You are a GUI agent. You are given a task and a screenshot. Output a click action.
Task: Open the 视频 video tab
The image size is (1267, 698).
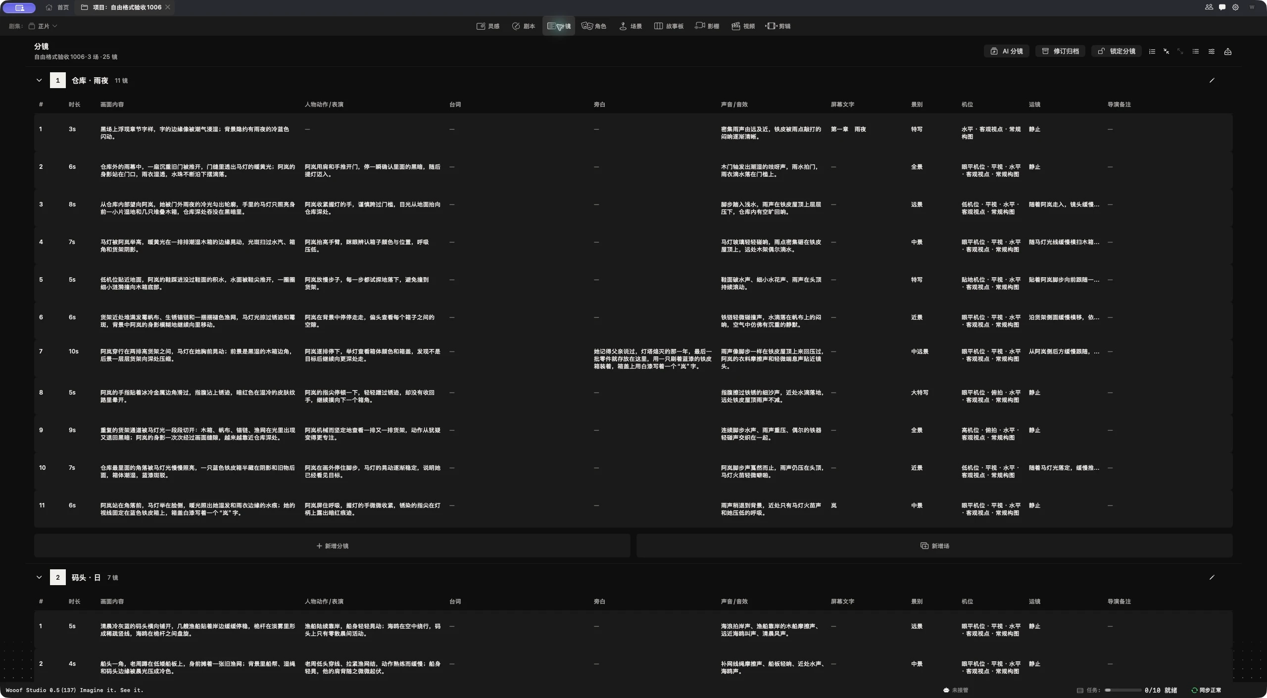click(x=743, y=26)
